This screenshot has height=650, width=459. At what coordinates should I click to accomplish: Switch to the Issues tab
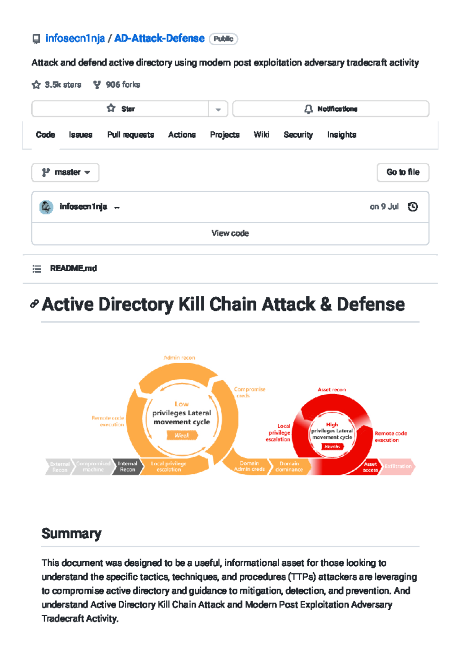click(x=80, y=135)
